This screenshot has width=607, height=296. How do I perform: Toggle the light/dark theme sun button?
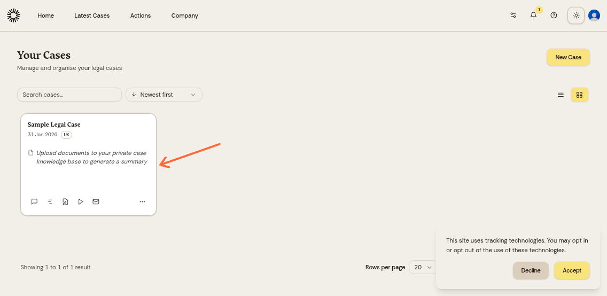click(x=575, y=15)
